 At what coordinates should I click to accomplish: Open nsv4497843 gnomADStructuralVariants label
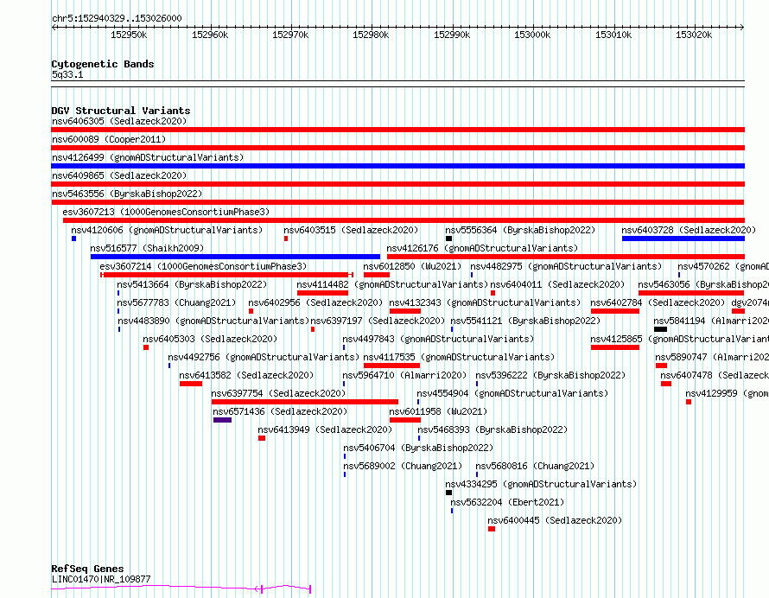[438, 339]
